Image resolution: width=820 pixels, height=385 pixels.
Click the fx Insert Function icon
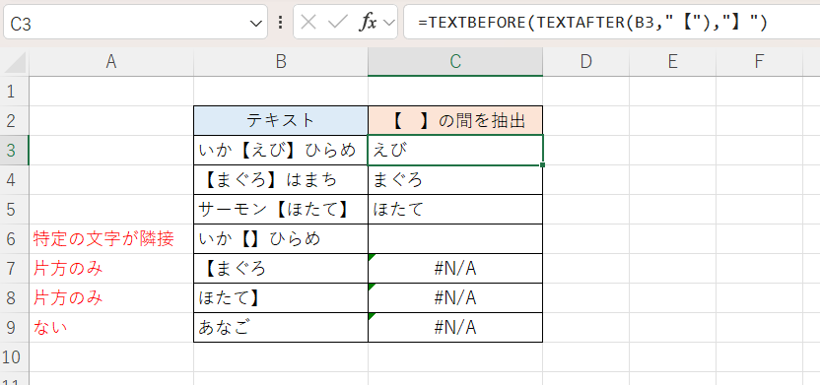pos(368,23)
